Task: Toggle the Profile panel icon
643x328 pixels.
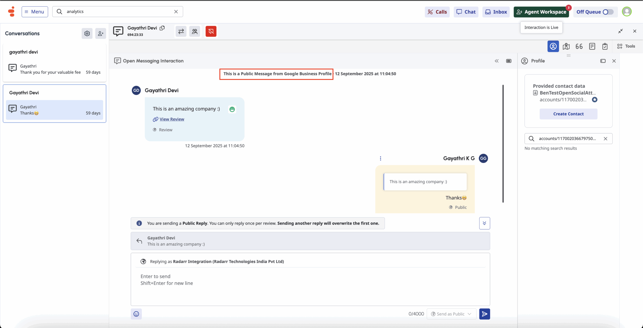Action: (x=553, y=46)
